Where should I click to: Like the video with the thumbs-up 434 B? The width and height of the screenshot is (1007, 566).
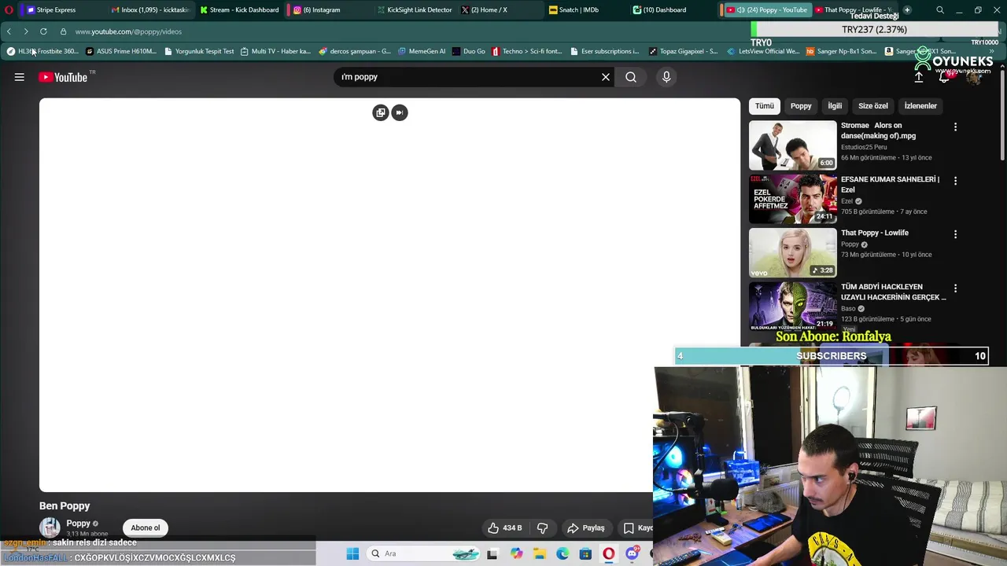tap(505, 528)
